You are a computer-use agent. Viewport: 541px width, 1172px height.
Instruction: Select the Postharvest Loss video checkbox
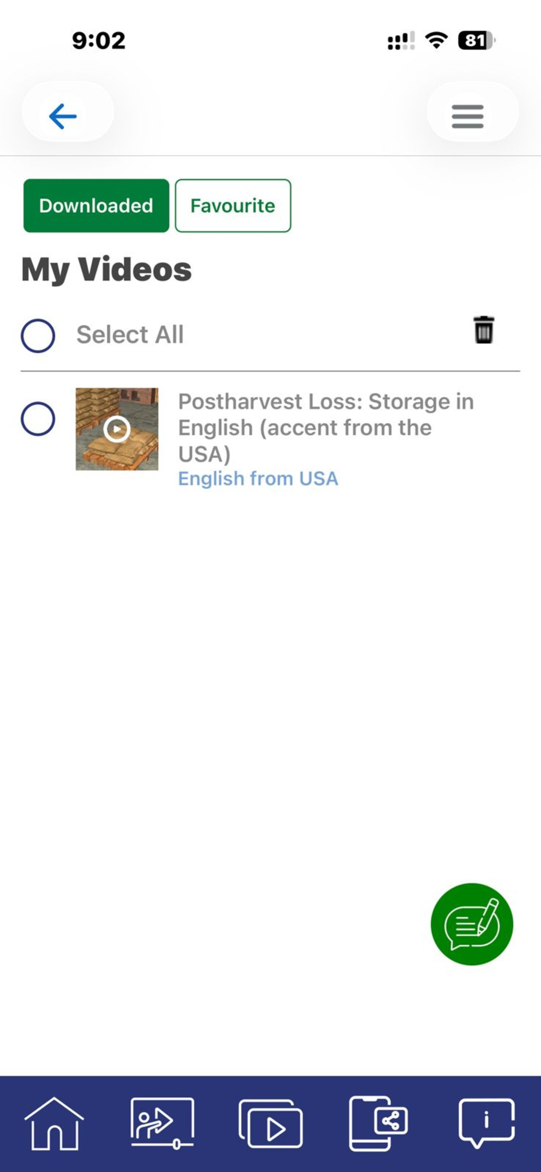point(38,419)
